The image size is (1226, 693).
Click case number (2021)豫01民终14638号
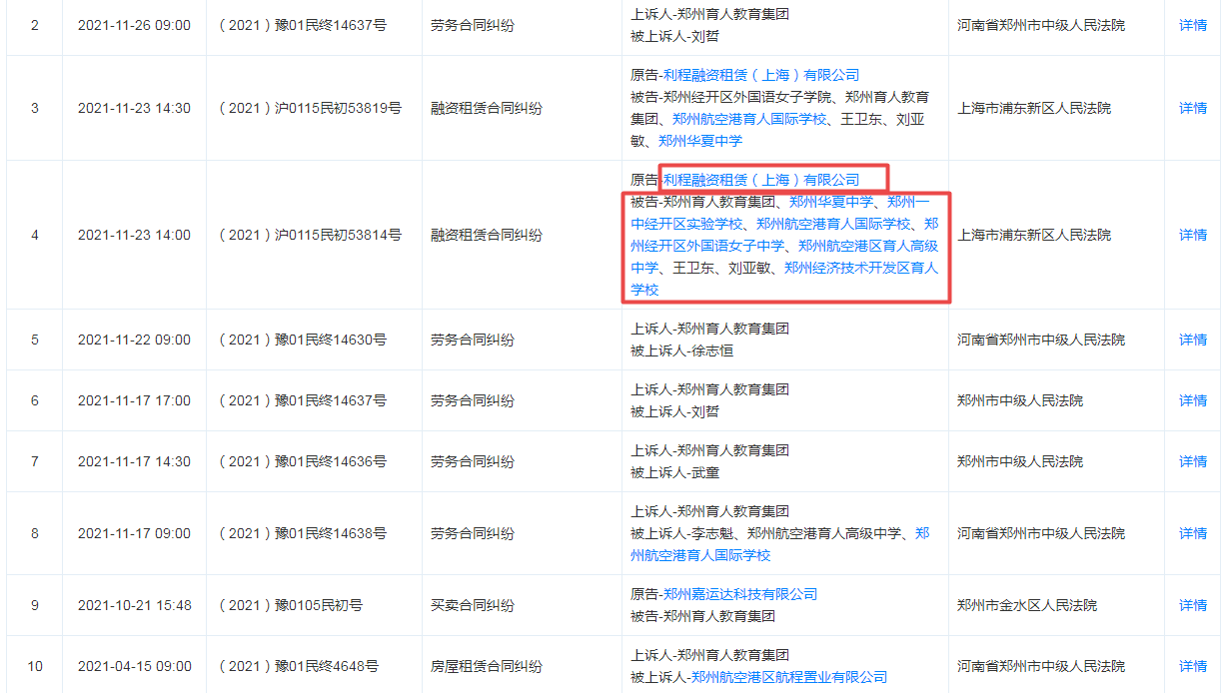[302, 533]
